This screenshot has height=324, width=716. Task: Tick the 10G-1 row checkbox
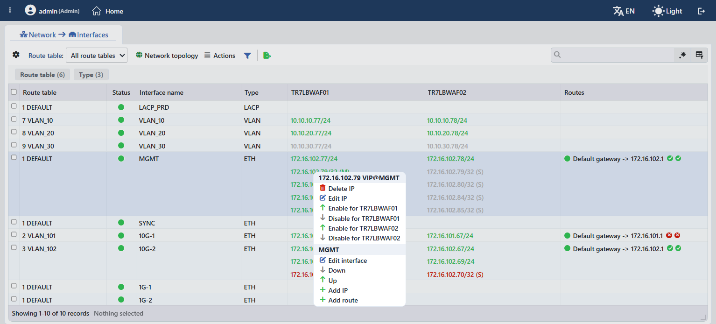(14, 234)
